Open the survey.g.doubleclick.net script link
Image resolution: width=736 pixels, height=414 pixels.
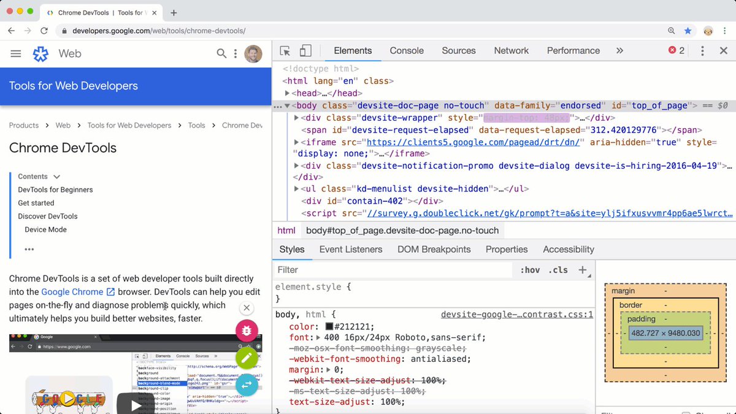[x=549, y=213]
